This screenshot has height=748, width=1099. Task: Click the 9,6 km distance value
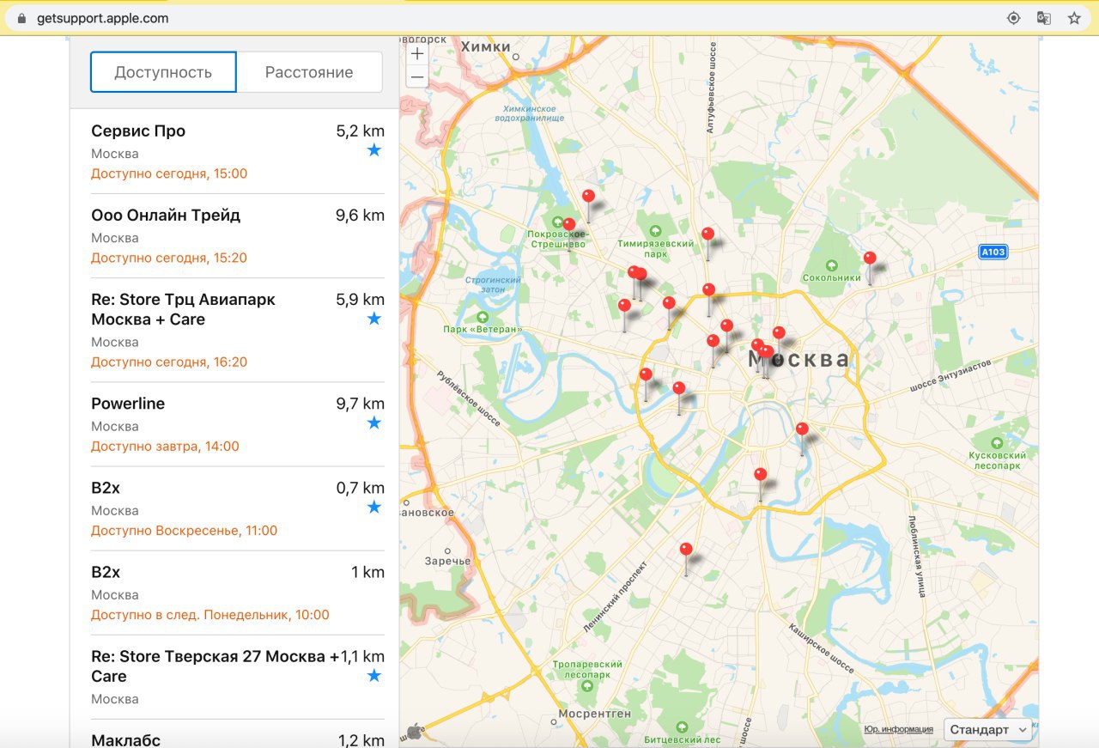pos(360,216)
